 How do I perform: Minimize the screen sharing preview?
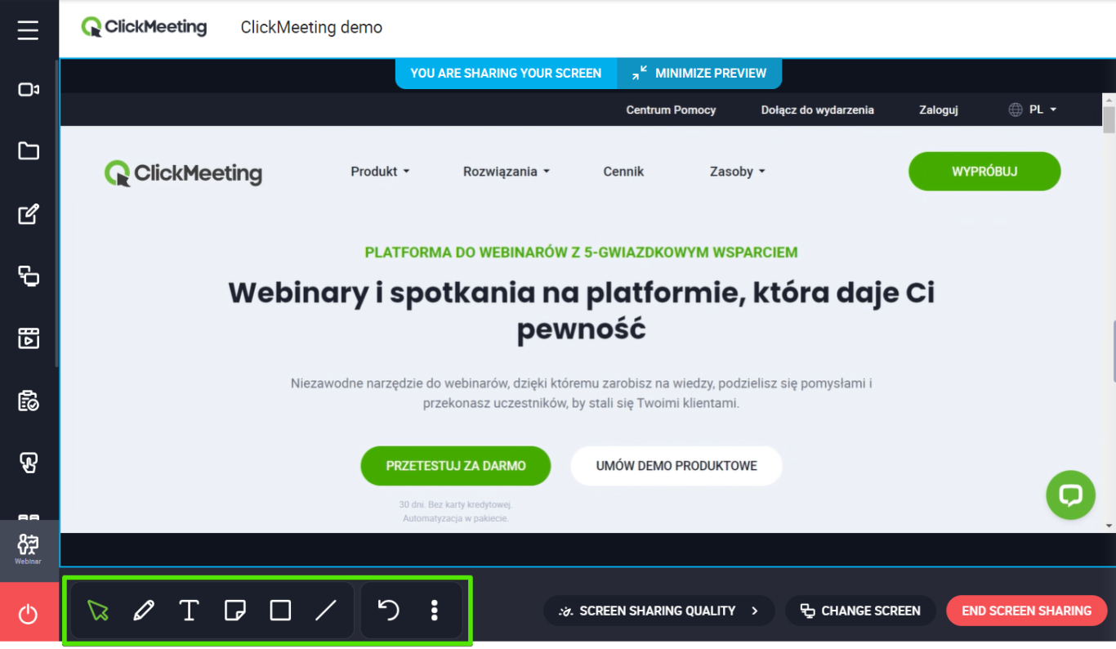pos(699,73)
